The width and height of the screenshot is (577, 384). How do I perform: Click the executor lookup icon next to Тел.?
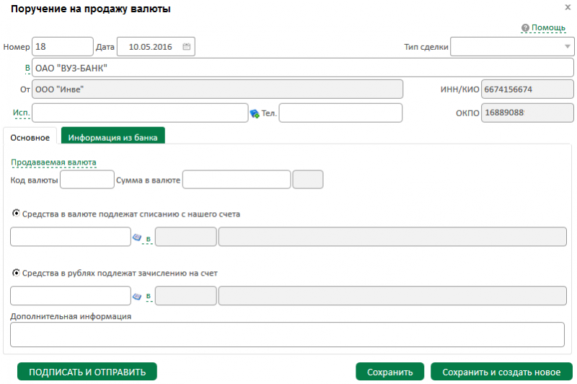point(255,113)
